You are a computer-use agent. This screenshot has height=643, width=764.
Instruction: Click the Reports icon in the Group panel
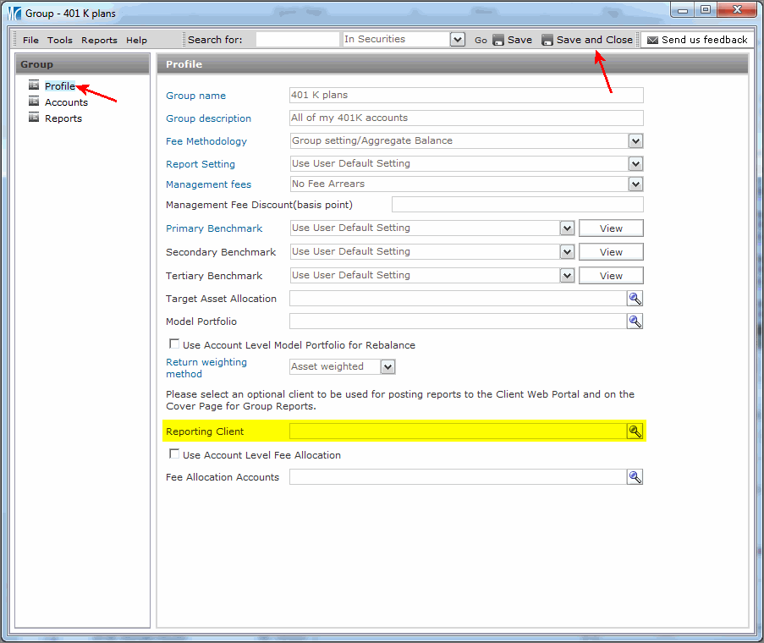point(34,118)
